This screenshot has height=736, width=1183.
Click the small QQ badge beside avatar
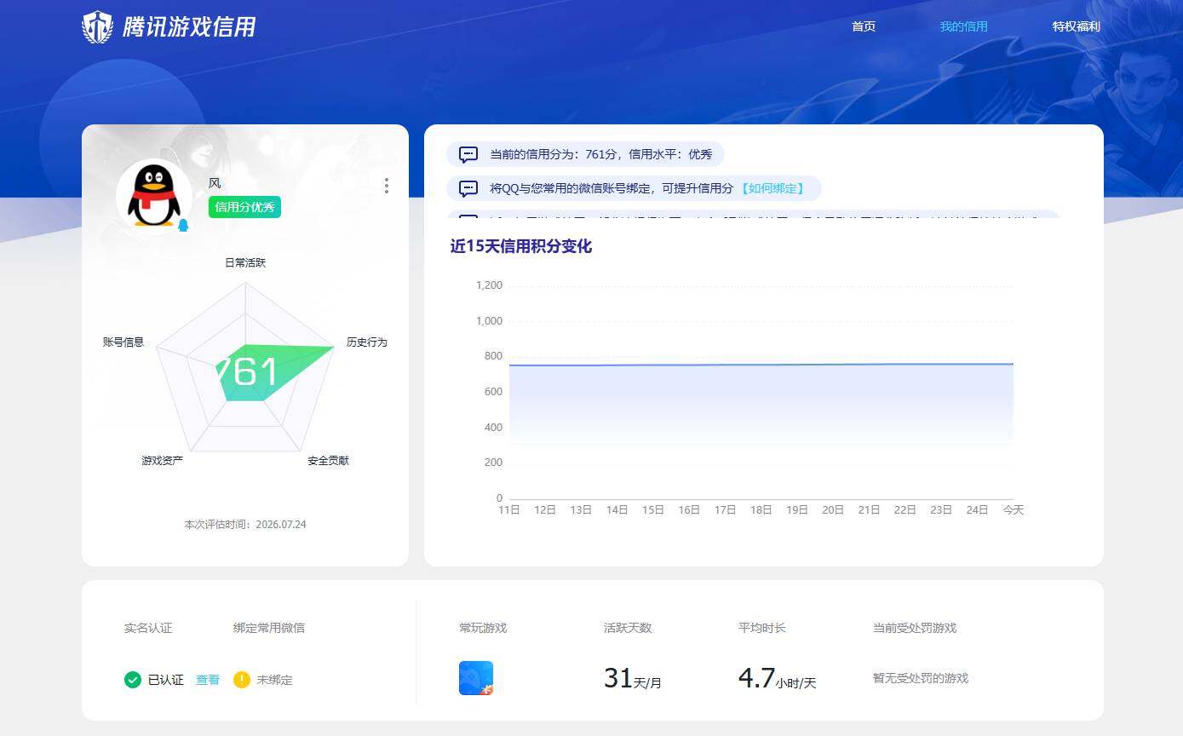point(183,226)
